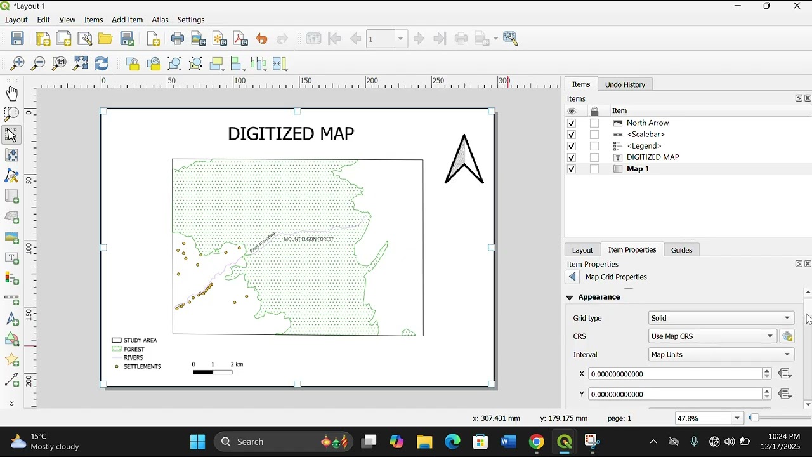
Task: Open the zoom level 47.8% dropdown
Action: (737, 418)
